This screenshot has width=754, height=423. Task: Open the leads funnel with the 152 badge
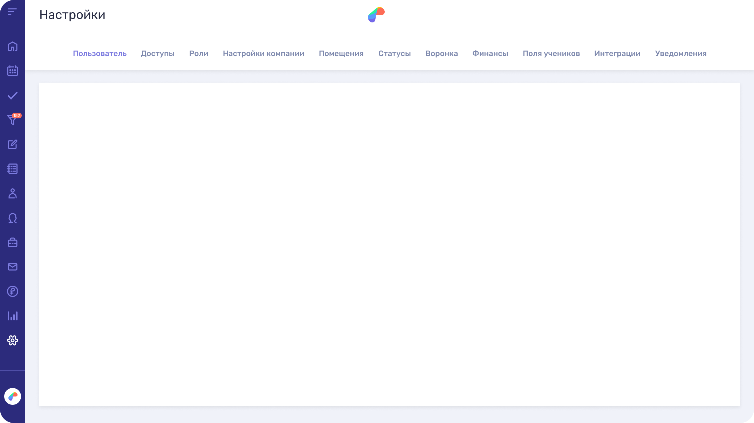click(x=13, y=120)
